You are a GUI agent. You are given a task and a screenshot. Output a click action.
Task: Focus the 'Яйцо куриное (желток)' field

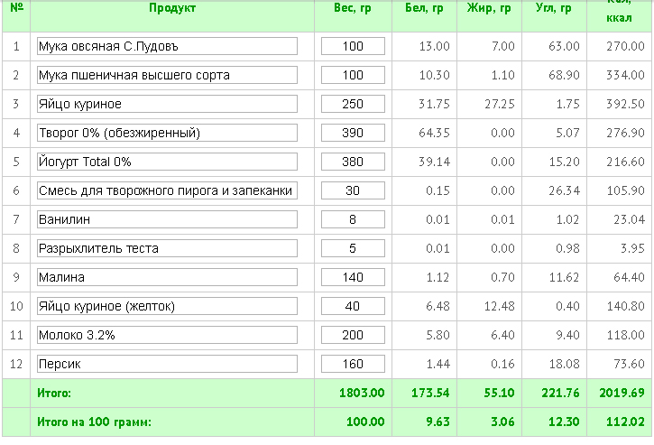coord(167,306)
